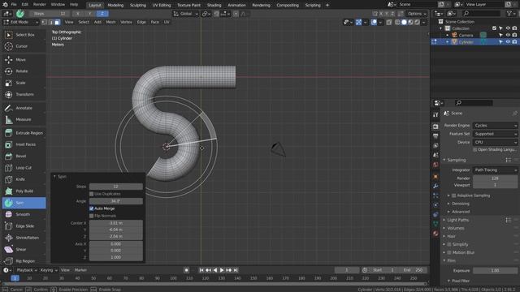The width and height of the screenshot is (520, 292).
Task: Choose the Loop Cut tool
Action: coord(24,168)
